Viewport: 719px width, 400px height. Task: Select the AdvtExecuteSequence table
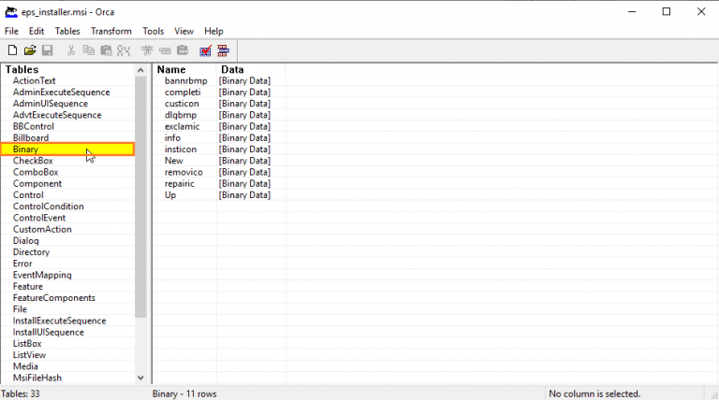[57, 115]
